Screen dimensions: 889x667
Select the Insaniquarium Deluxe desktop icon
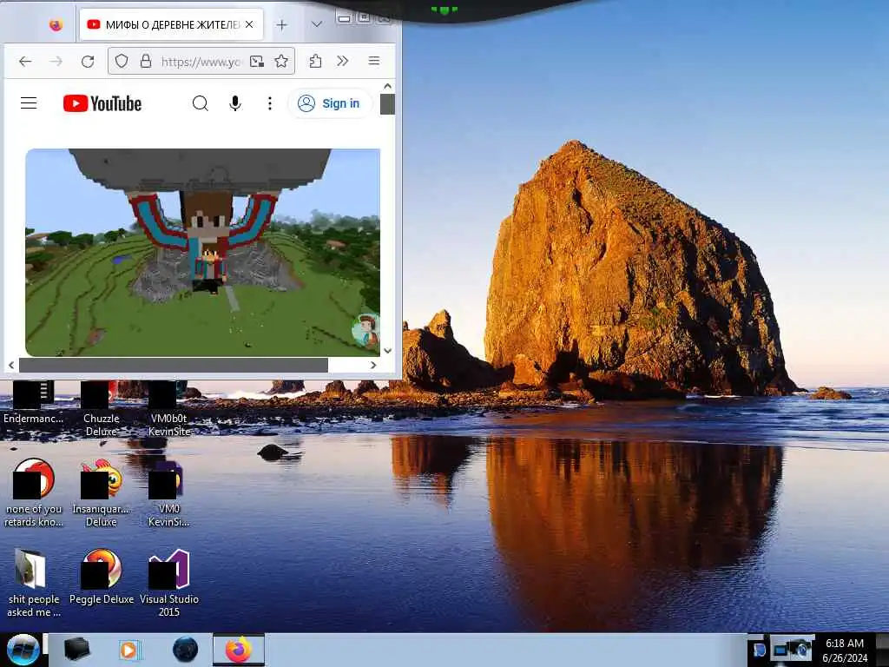tap(101, 493)
